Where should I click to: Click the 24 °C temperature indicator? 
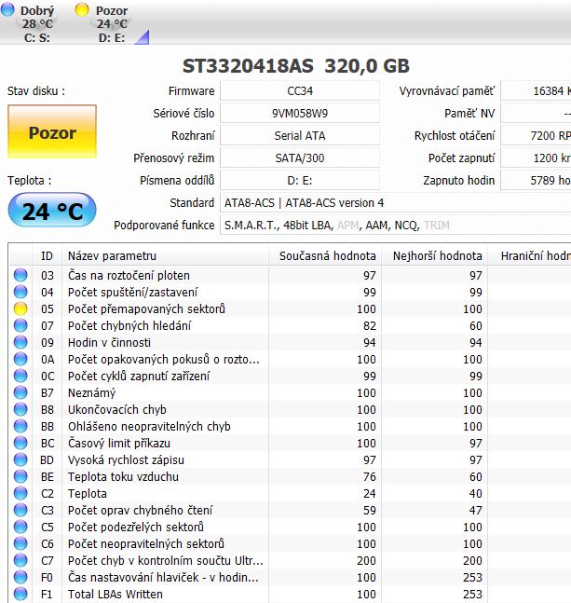[52, 211]
